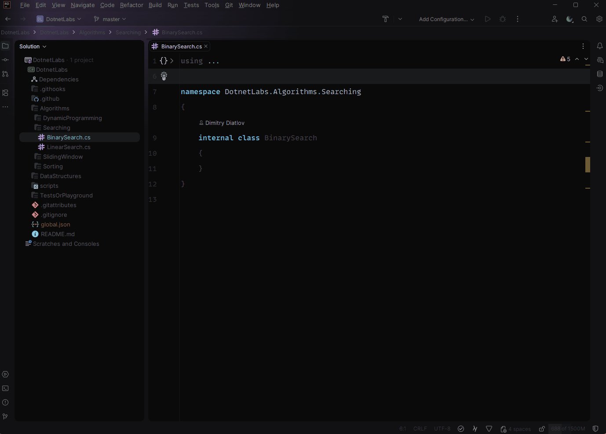The height and width of the screenshot is (434, 606).
Task: Open the Database tool window icon
Action: (x=600, y=74)
